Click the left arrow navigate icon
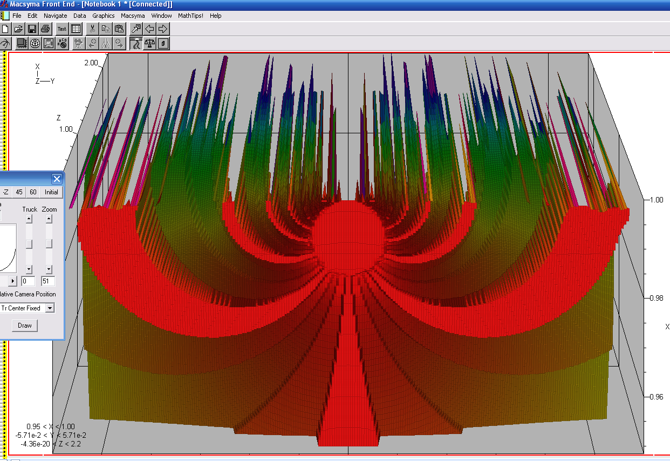The image size is (670, 461). coord(149,29)
